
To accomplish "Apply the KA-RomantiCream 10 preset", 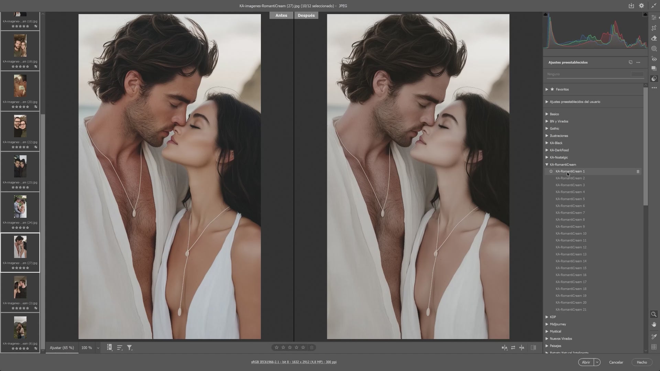I will [x=571, y=234].
